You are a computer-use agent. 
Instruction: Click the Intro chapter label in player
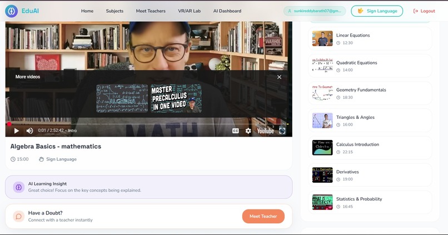tap(72, 131)
